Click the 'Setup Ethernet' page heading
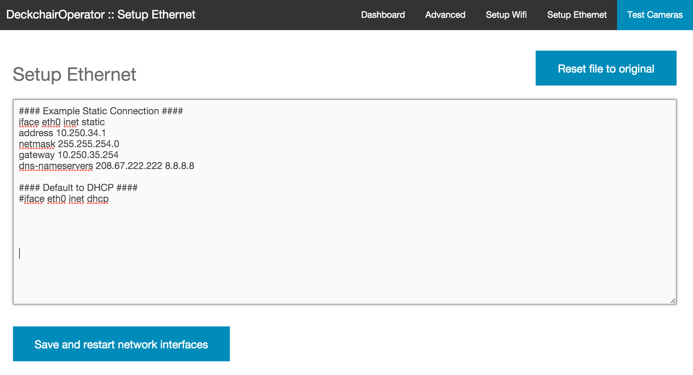 coord(74,74)
